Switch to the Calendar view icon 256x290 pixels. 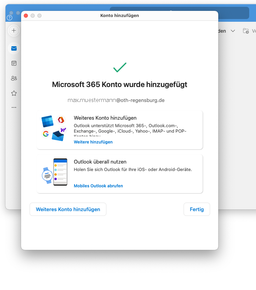tap(14, 63)
